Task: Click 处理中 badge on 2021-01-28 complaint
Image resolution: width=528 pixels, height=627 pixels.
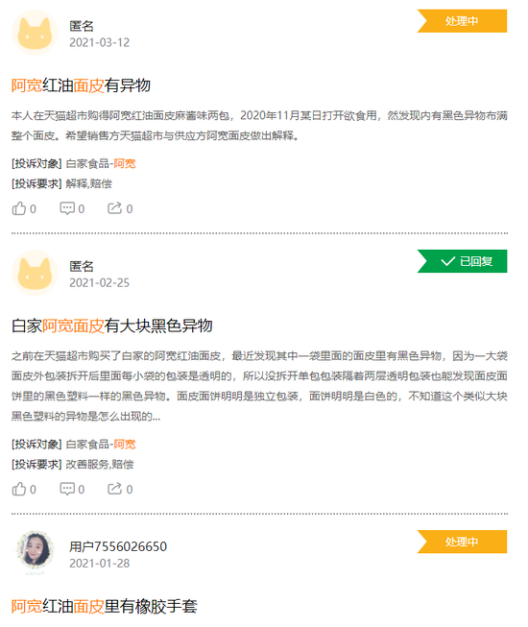Action: (x=462, y=542)
